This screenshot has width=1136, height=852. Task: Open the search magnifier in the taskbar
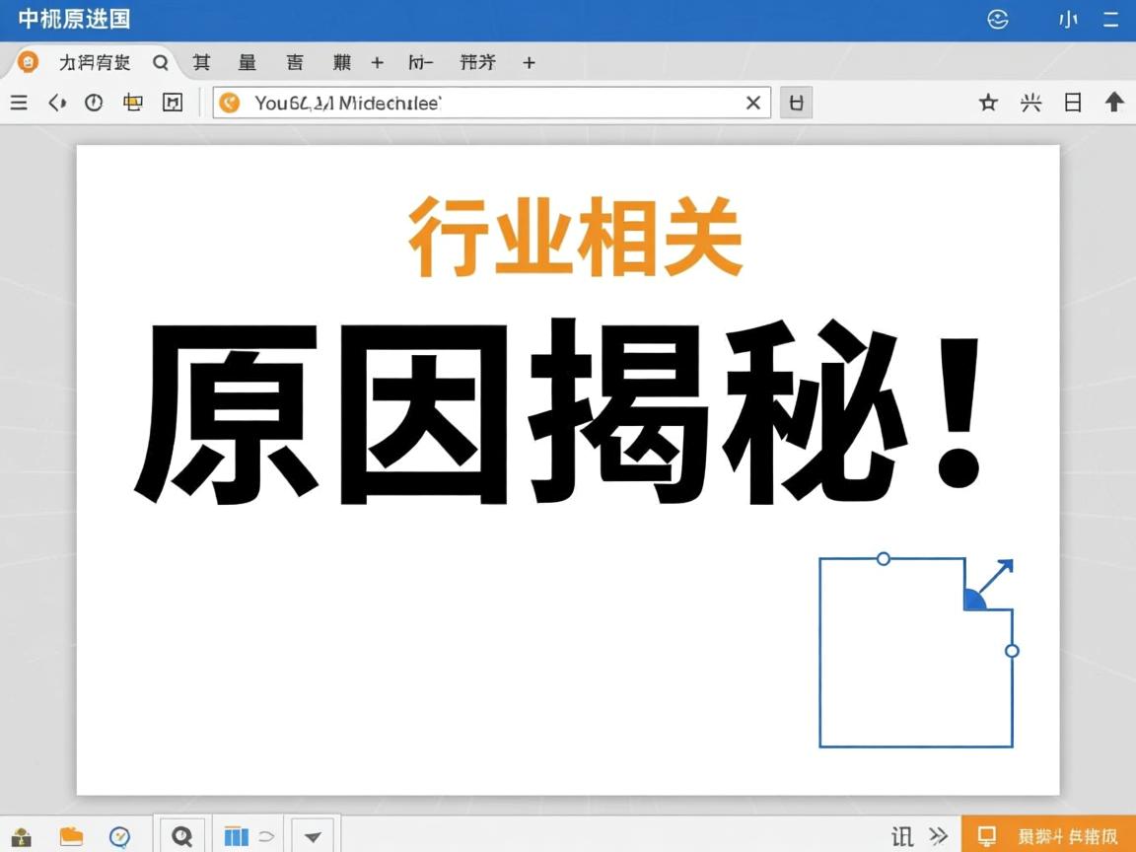coord(182,834)
